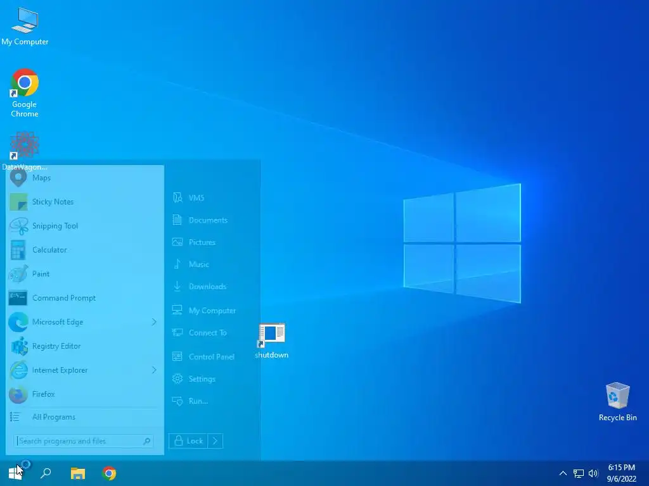Screen dimensions: 649x486
Task: Open taskbar search magnifier
Action: pyautogui.click(x=46, y=473)
